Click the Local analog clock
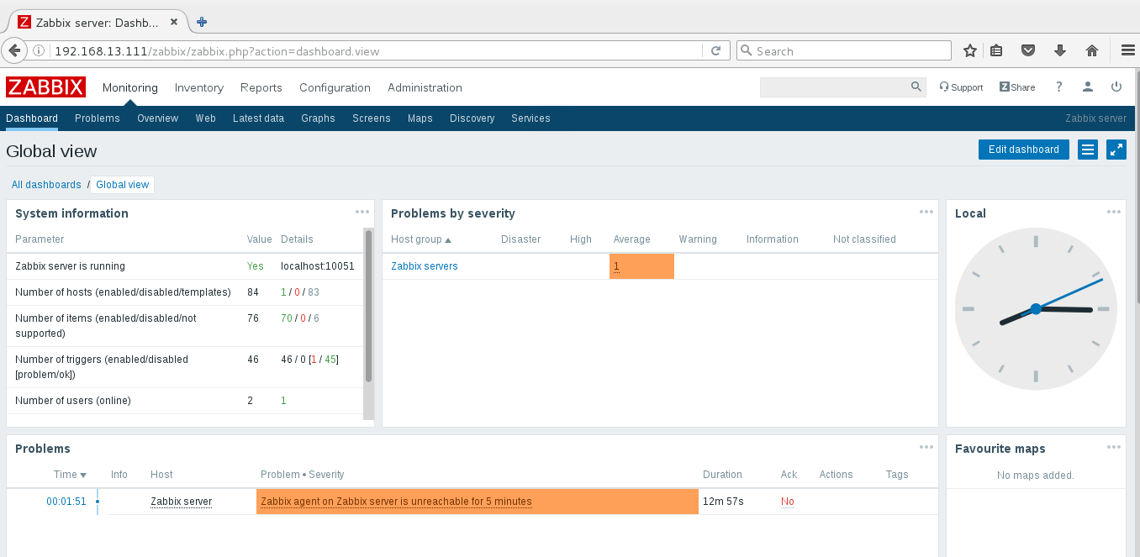The width and height of the screenshot is (1140, 557). coord(1036,309)
